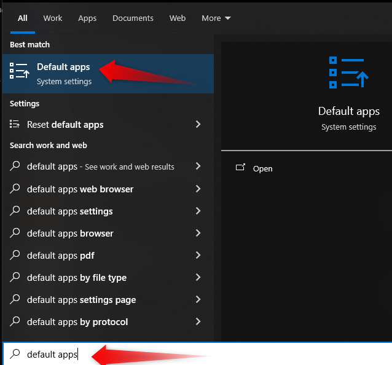Click search icon beside 'default apps web browser'
The height and width of the screenshot is (365, 392).
[15, 189]
